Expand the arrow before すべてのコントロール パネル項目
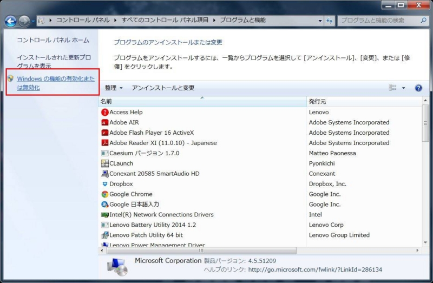This screenshot has height=283, width=433. pos(115,20)
